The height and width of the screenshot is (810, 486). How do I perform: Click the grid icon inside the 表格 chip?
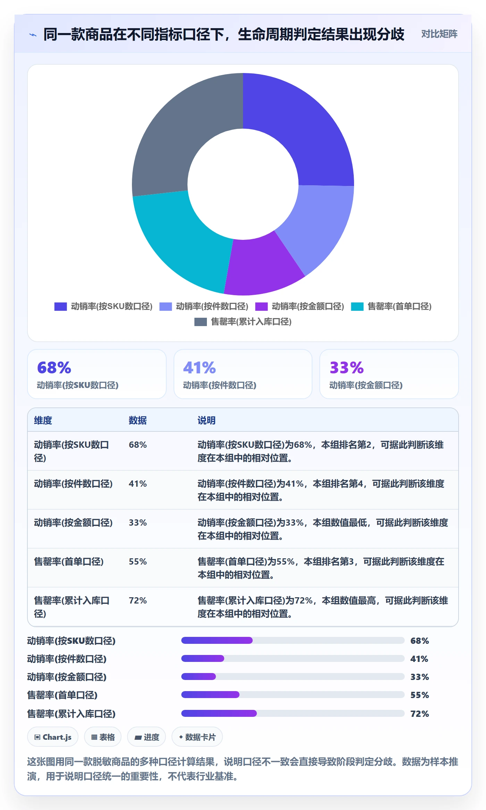(x=94, y=737)
